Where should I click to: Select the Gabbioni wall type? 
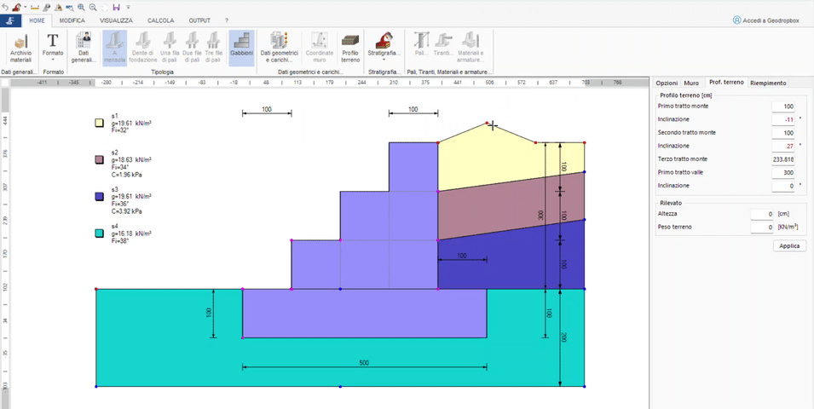coord(240,48)
